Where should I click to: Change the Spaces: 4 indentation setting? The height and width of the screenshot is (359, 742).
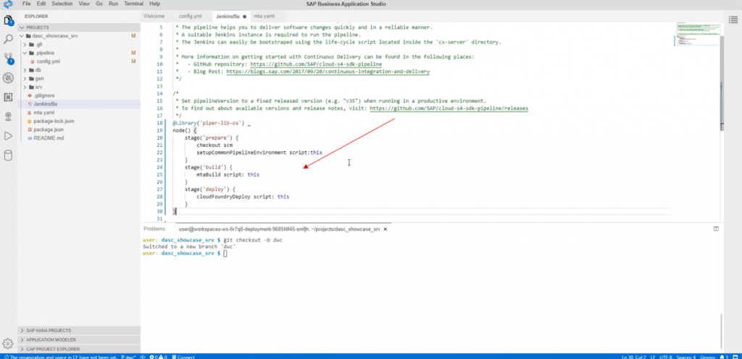tap(685, 357)
